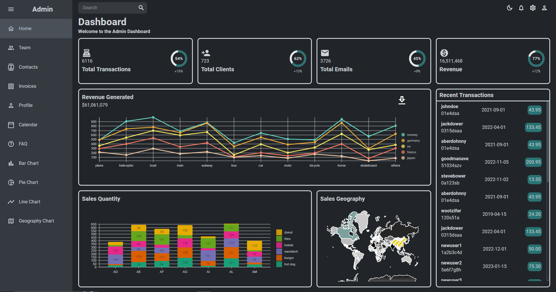Toggle dark/light mode with the moon icon

pyautogui.click(x=510, y=8)
